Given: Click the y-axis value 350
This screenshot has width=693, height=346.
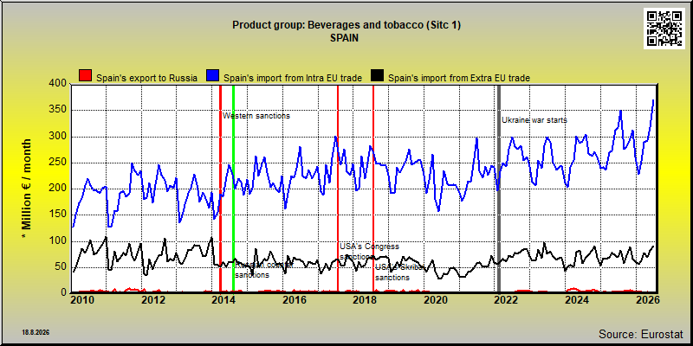Looking at the screenshot, I should click(56, 110).
